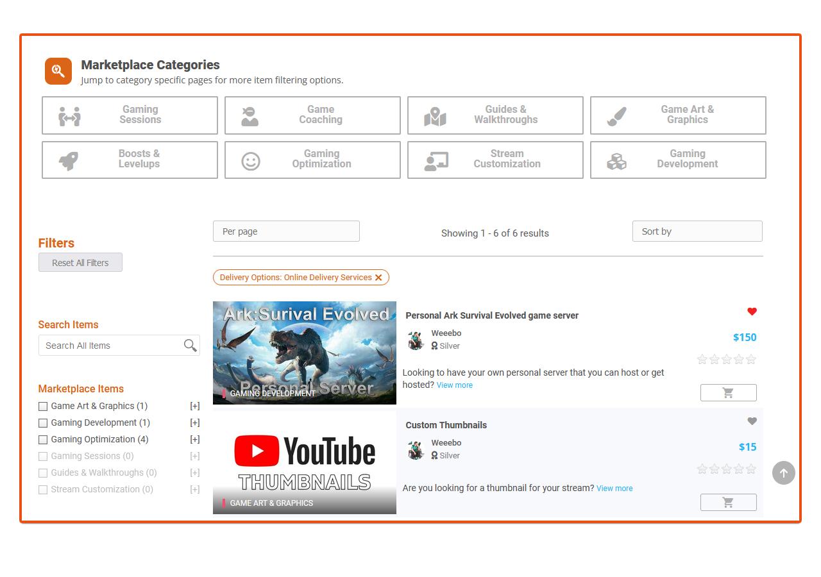The image size is (821, 577).
Task: Add the Ark server listing to cart
Action: pyautogui.click(x=729, y=393)
